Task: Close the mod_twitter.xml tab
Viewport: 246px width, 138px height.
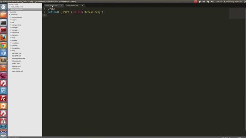Action: [61, 6]
